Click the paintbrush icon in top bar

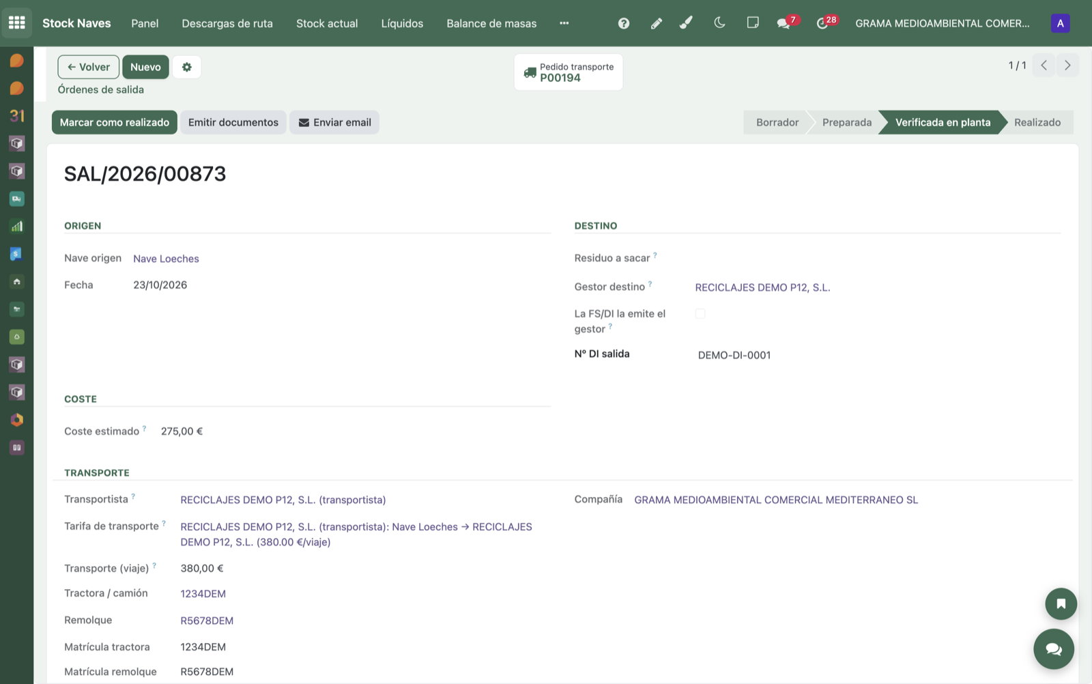[687, 23]
